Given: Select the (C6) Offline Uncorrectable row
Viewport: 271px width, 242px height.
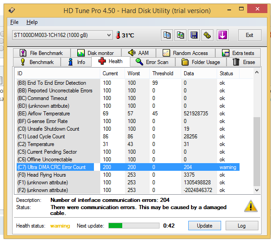Looking at the screenshot, I should (x=128, y=160).
